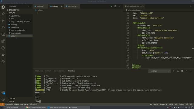Create a new terminal with plus icon
This screenshot has height=109, width=194.
pos(174,71)
